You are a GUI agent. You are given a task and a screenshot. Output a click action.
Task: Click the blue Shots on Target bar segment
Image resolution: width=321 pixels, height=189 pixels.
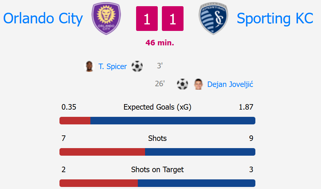[x=197, y=183]
